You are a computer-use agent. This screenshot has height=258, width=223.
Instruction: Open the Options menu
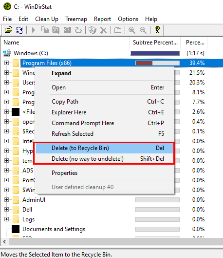click(128, 19)
